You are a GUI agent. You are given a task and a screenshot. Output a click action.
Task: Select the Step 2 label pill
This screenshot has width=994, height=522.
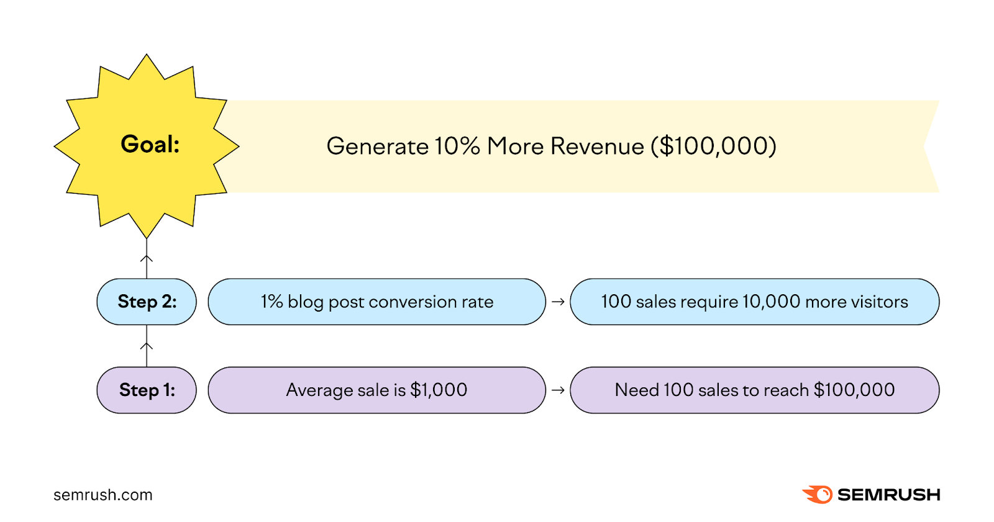147,302
